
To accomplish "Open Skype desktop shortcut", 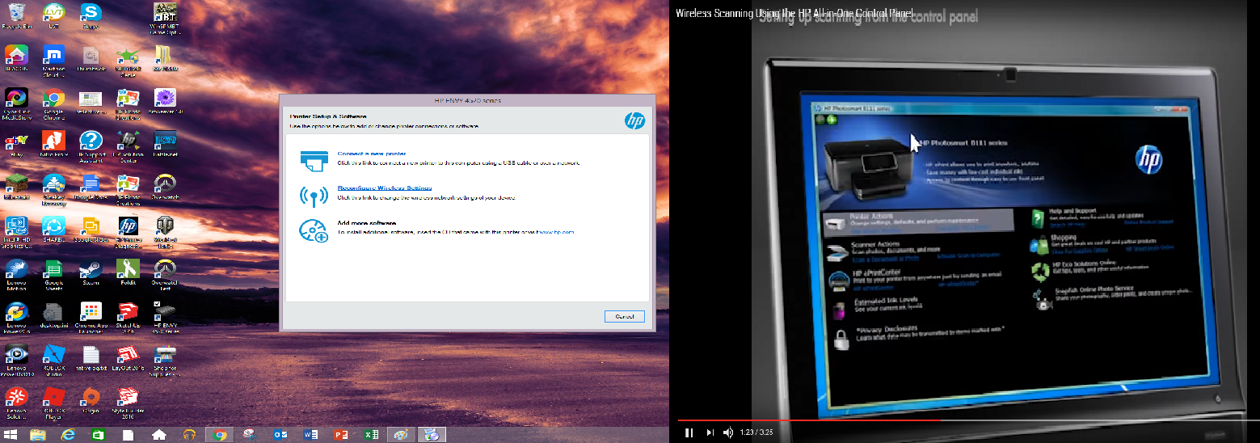I will click(x=91, y=13).
